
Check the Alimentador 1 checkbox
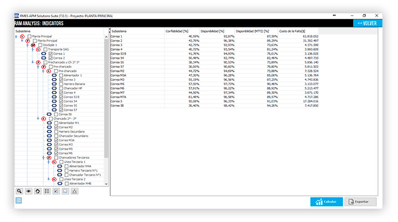[x=61, y=76]
